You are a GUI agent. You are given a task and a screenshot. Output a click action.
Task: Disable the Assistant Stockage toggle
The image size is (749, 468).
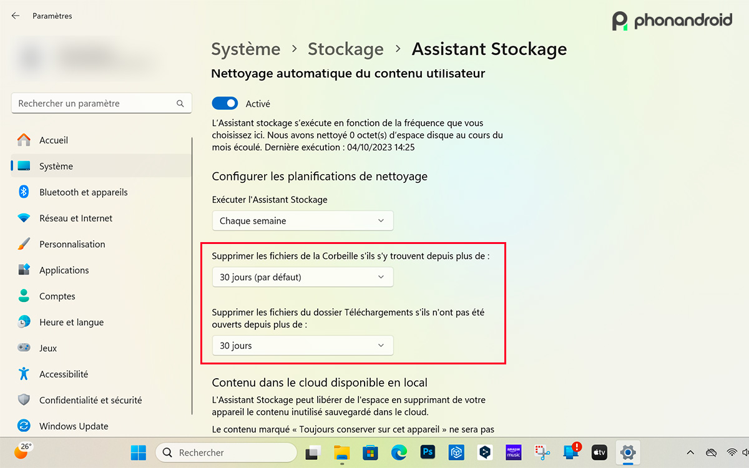coord(225,103)
